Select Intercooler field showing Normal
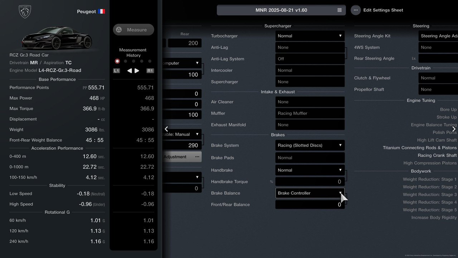The width and height of the screenshot is (458, 258). (310, 70)
